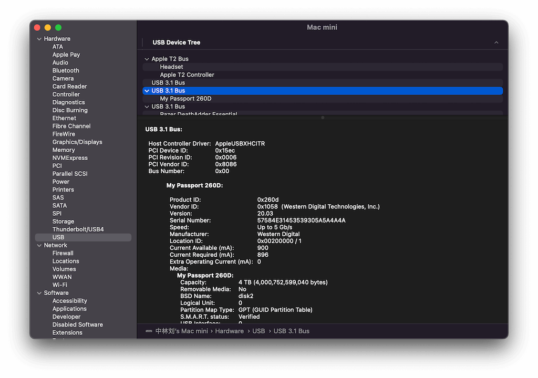Collapse the Apple T2 Bus tree node
This screenshot has width=538, height=378.
click(147, 59)
